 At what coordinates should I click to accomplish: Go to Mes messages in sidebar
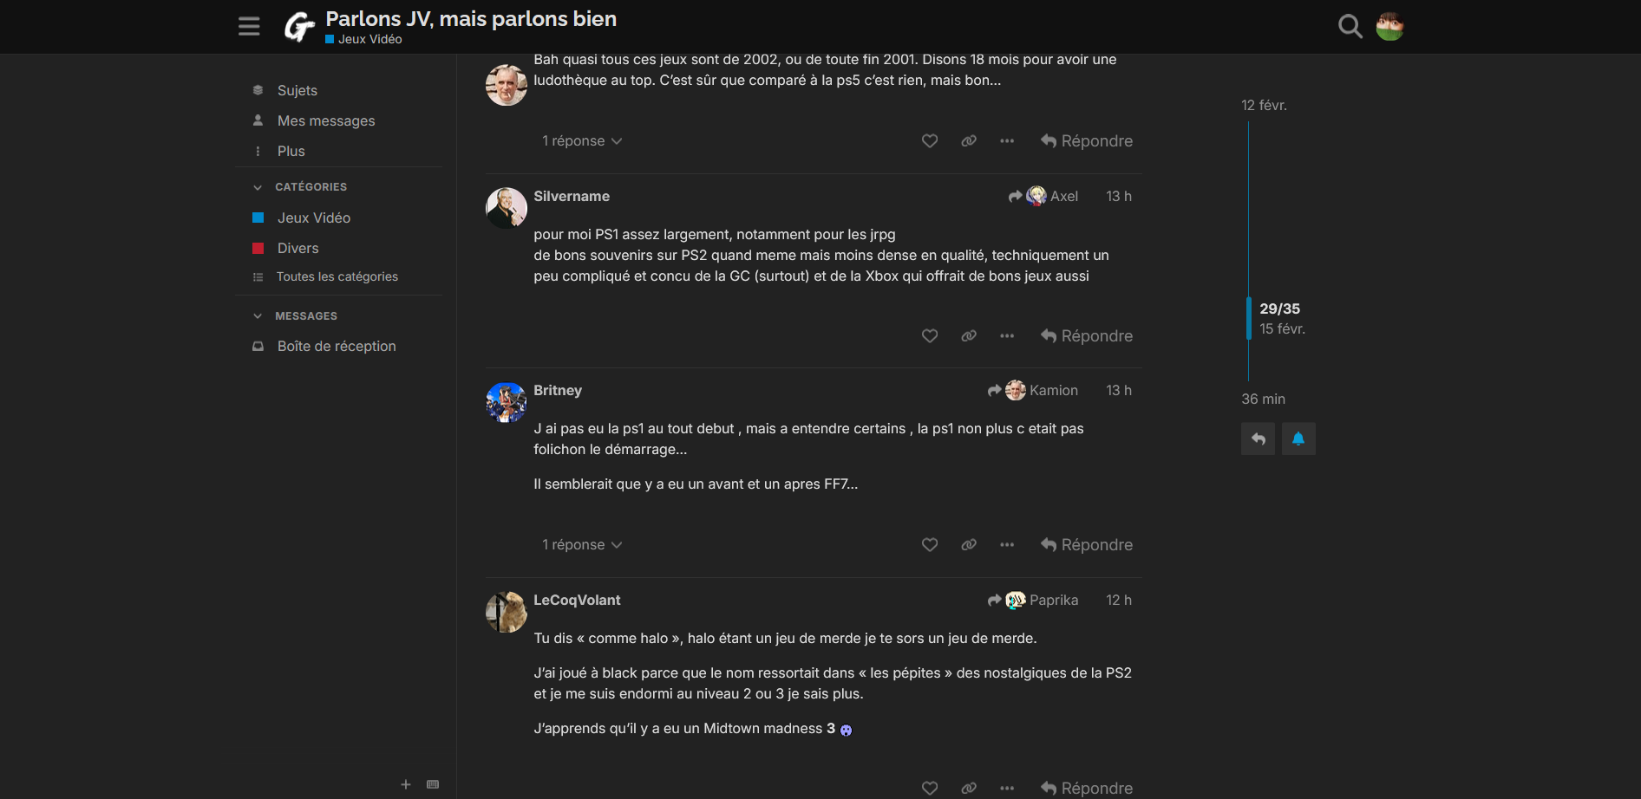(x=325, y=120)
